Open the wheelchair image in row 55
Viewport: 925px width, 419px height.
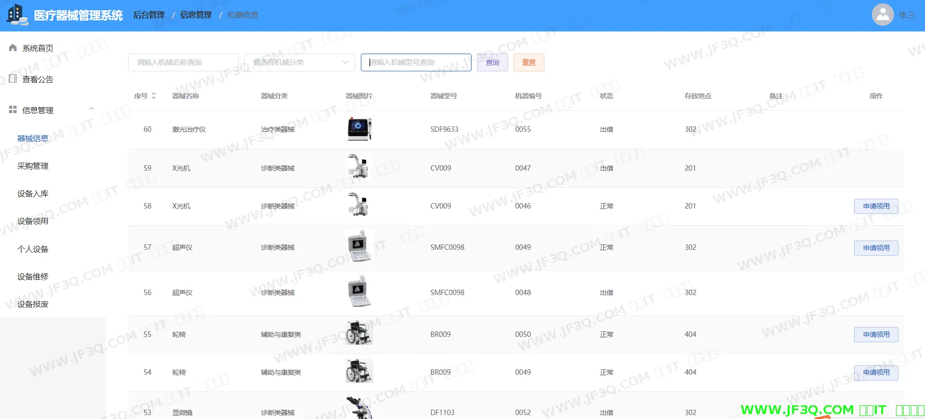[359, 334]
